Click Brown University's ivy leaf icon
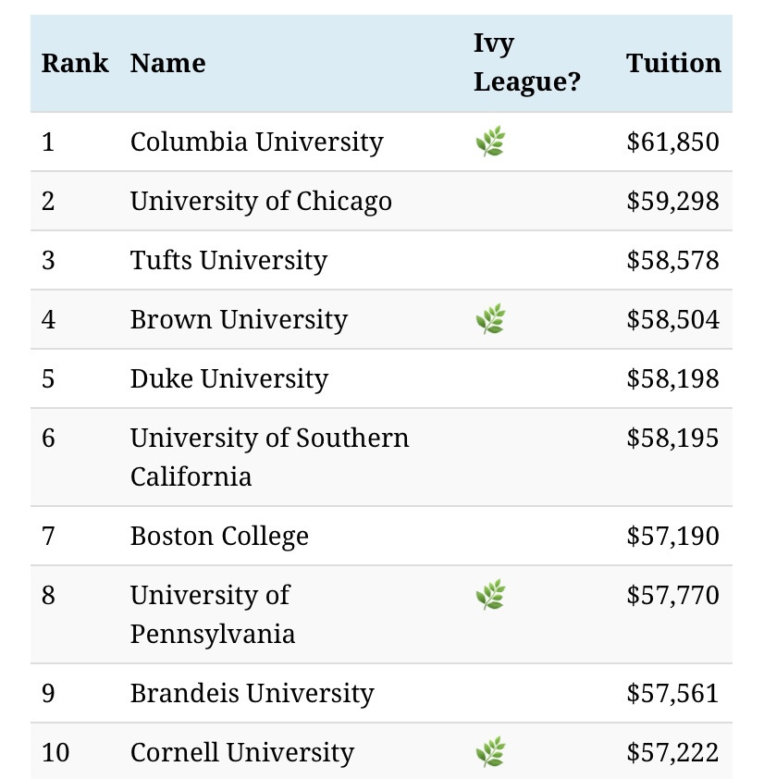The image size is (764, 779). [x=490, y=319]
